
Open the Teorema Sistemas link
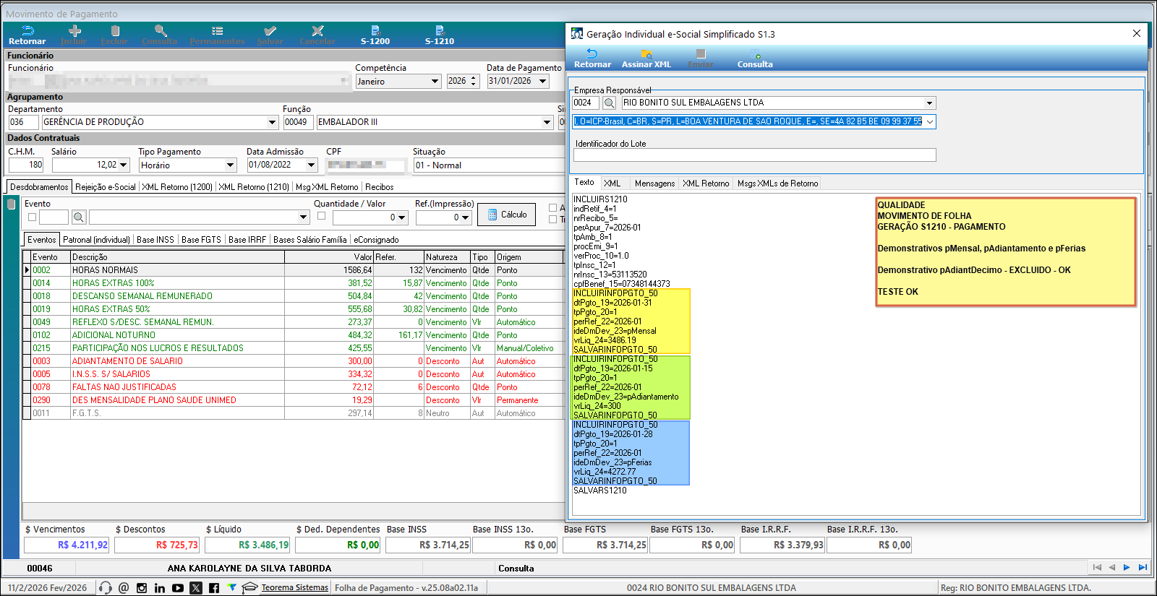coord(294,588)
